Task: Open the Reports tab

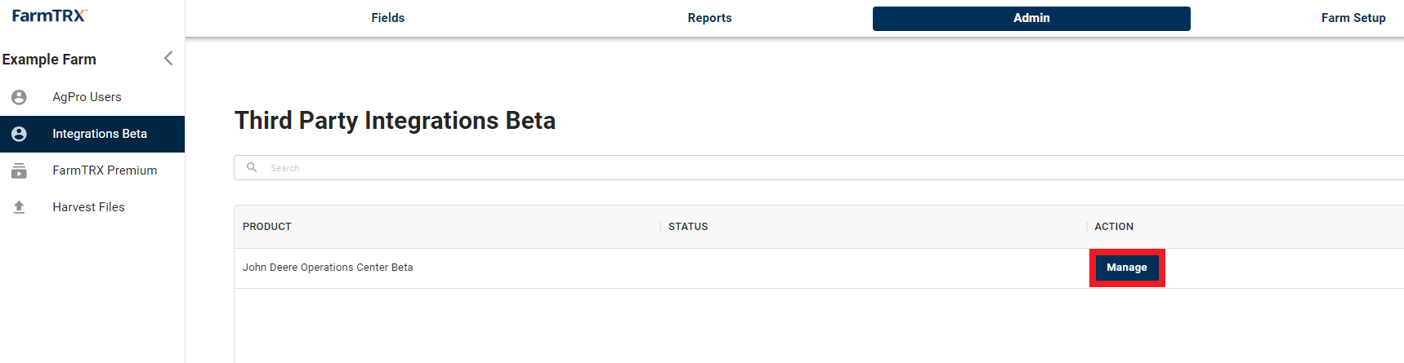Action: coord(709,18)
